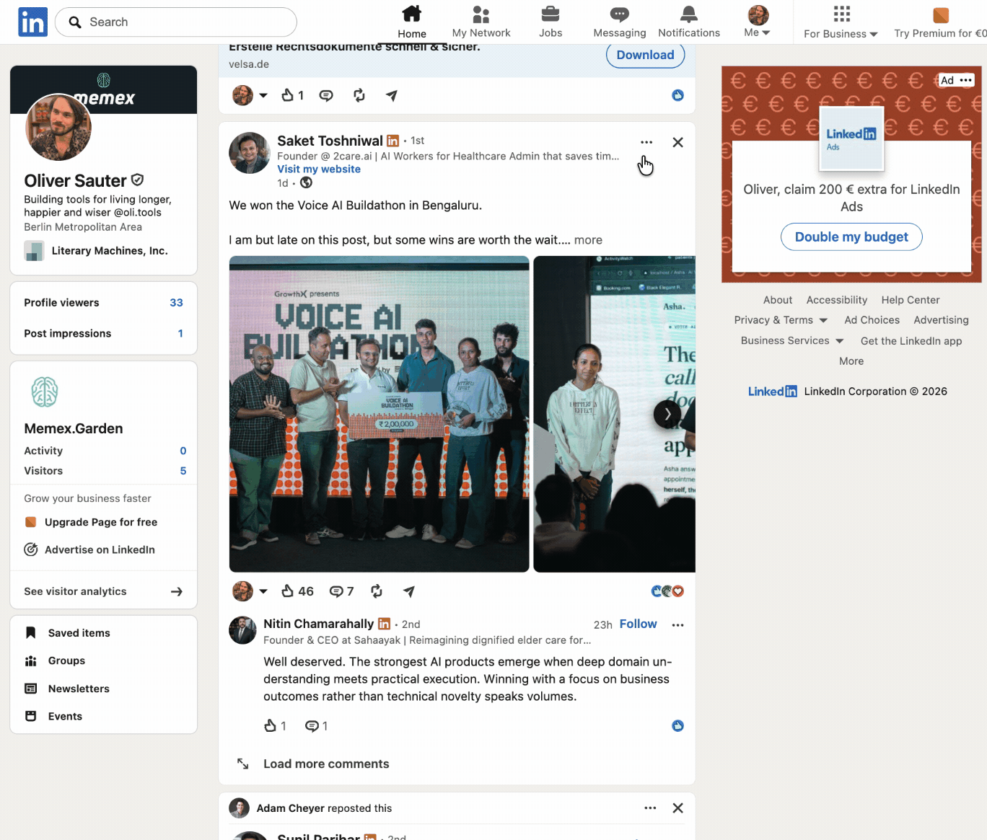Click Upgrade Page for free
This screenshot has width=987, height=840.
[101, 522]
